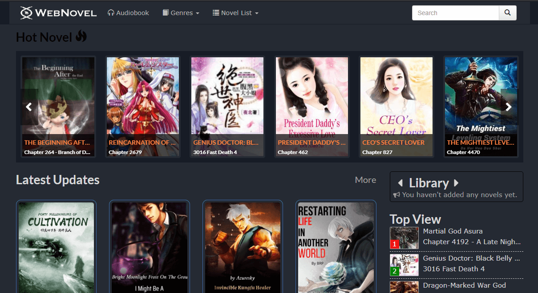Open Dragon-Marked War God link
This screenshot has height=293, width=538.
pos(465,285)
